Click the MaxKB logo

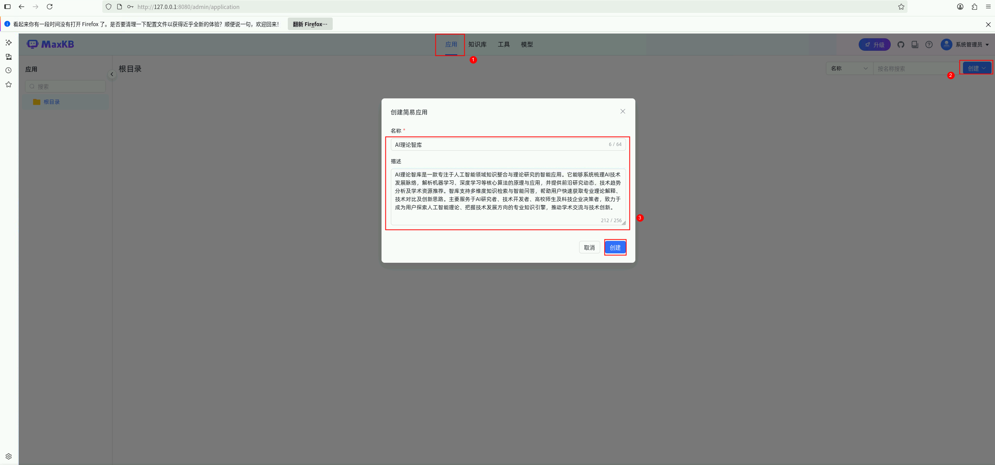point(50,44)
